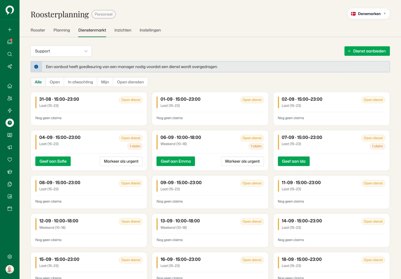Switch to the Rooster tab
Image resolution: width=401 pixels, height=279 pixels.
coord(38,30)
